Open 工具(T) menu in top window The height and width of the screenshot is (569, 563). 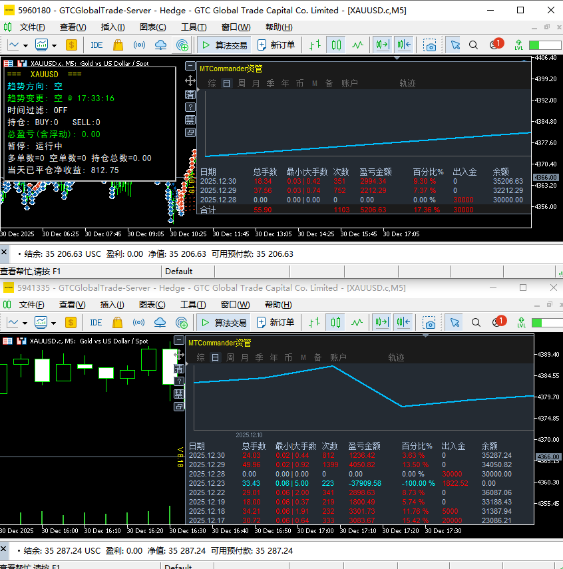194,27
